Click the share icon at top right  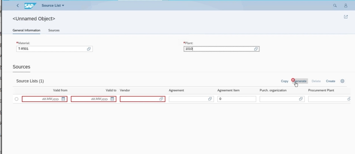[346, 17]
